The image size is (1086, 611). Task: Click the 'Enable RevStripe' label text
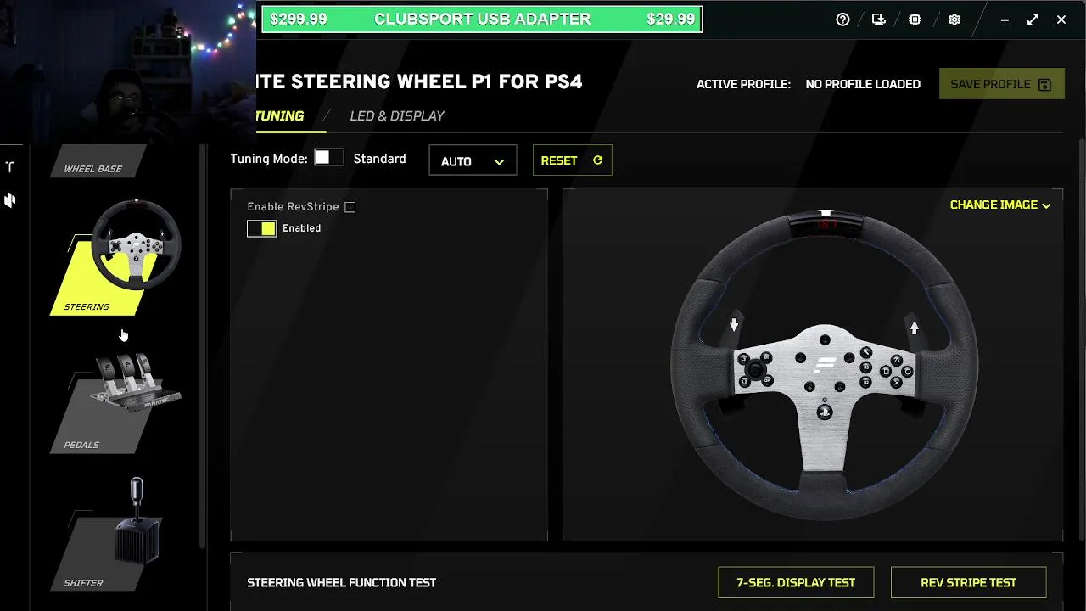coord(293,207)
